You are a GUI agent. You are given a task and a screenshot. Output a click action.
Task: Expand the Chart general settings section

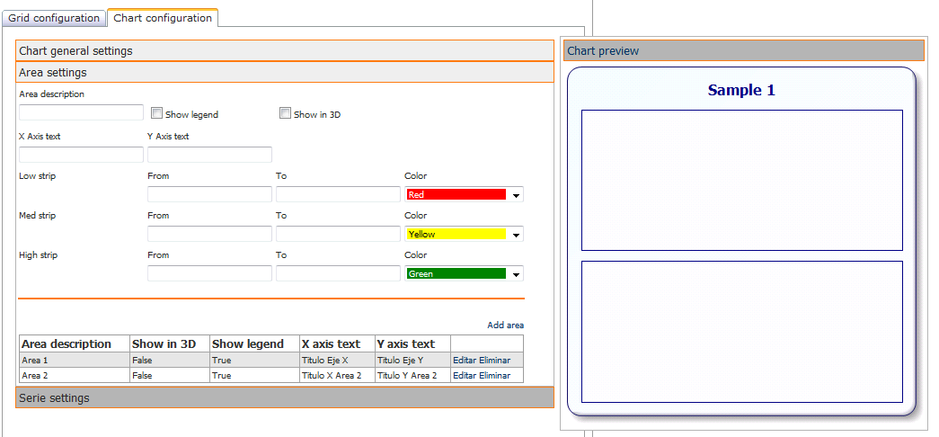point(284,51)
